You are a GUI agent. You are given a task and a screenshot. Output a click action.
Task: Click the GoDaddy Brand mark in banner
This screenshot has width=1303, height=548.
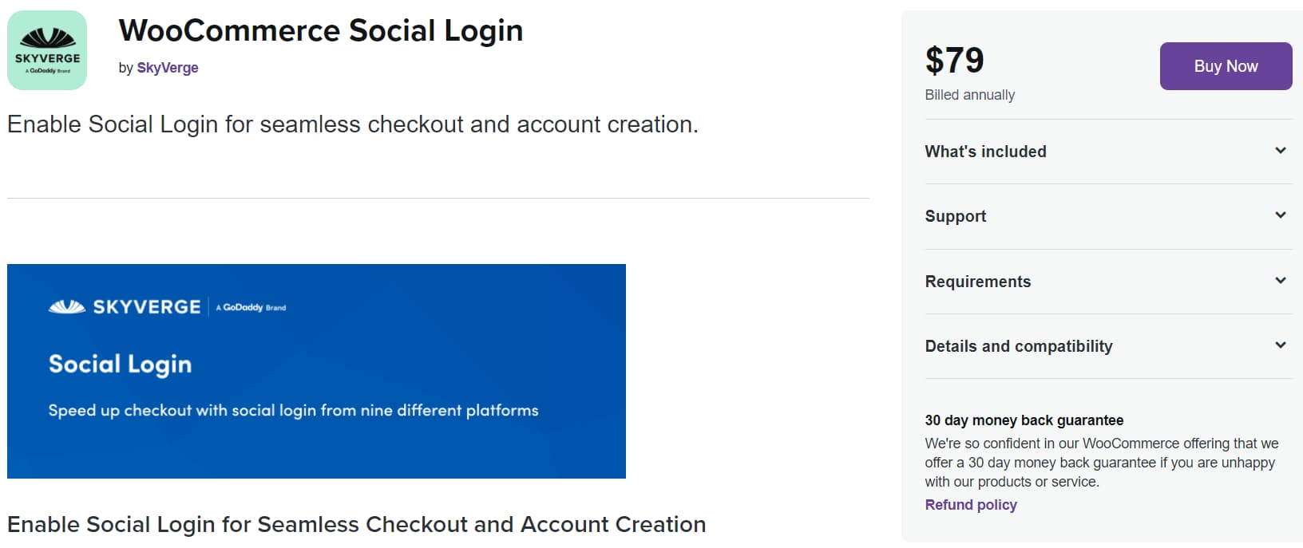tap(251, 307)
